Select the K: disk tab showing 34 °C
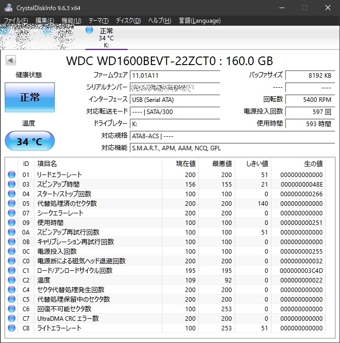 [106, 38]
